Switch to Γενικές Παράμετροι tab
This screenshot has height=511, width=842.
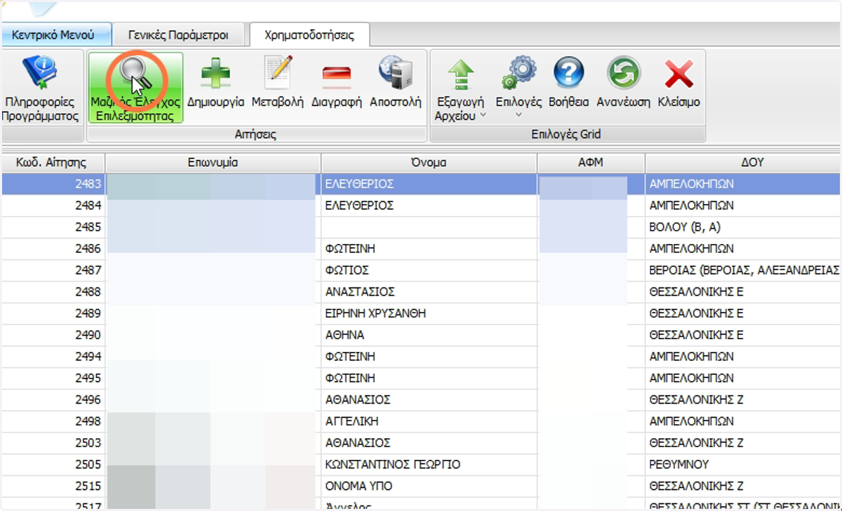(x=178, y=34)
